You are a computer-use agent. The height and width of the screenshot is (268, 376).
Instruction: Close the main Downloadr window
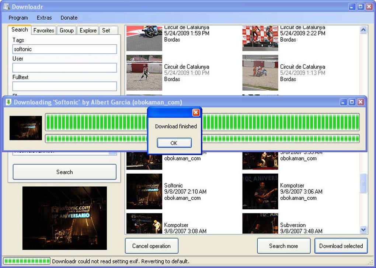coord(369,7)
